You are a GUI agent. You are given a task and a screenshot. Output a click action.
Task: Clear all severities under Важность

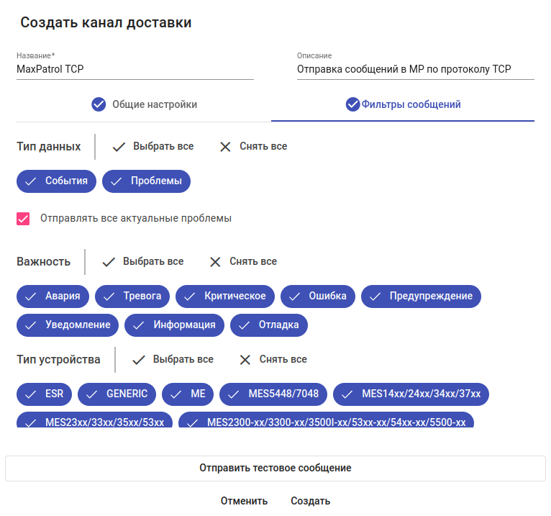click(x=243, y=262)
